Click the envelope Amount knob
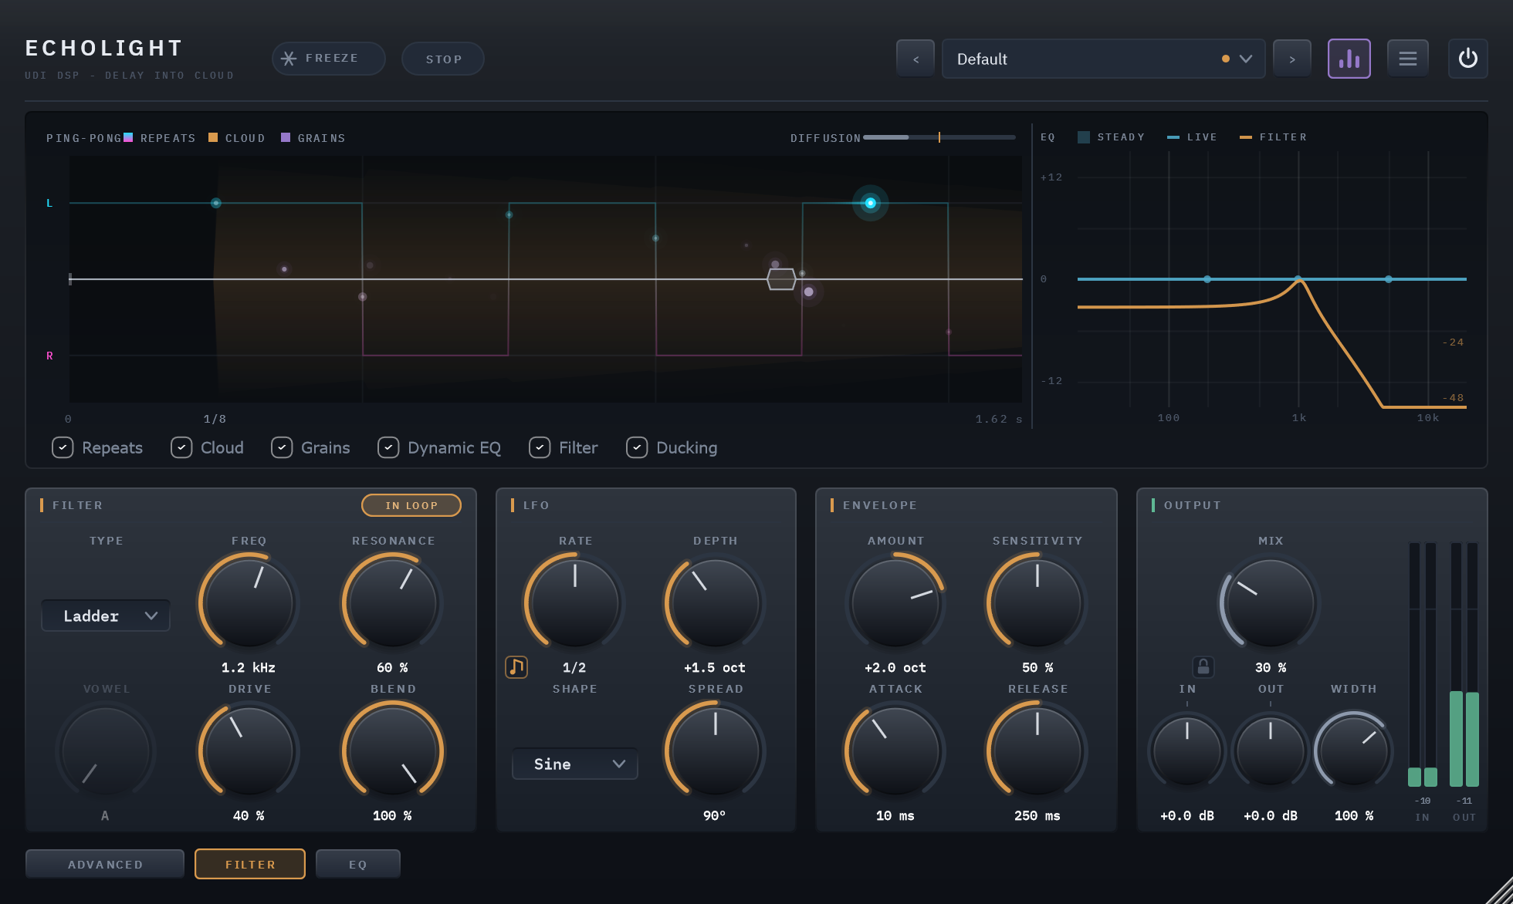The height and width of the screenshot is (904, 1513). pyautogui.click(x=895, y=602)
